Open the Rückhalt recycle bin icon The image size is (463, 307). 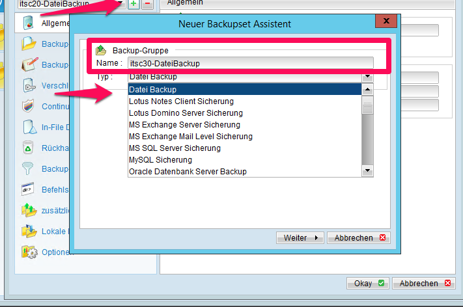[28, 148]
